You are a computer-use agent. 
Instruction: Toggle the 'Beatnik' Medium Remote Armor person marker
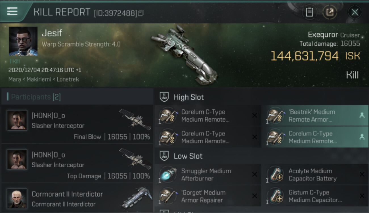click(362, 115)
